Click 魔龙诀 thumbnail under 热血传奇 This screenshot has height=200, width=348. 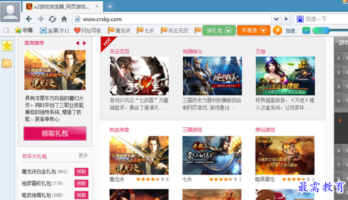[x=139, y=155]
